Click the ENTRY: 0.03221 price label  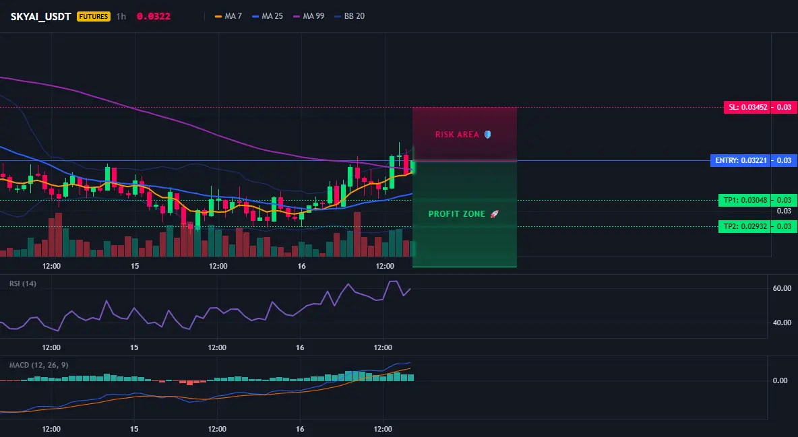click(741, 160)
